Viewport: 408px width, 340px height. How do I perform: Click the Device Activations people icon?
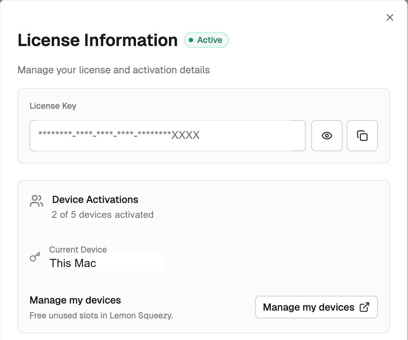36,200
